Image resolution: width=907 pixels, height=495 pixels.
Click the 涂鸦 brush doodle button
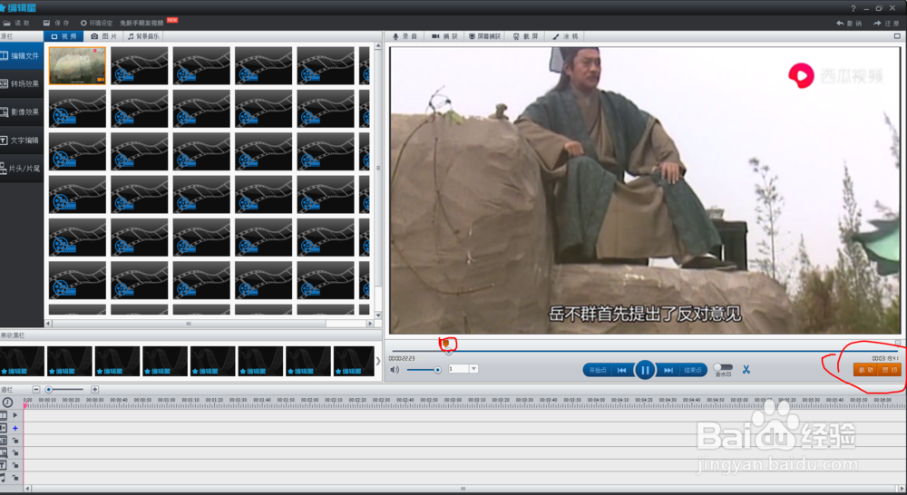point(565,36)
